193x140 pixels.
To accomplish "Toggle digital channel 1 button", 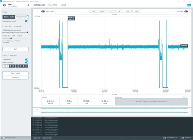I will (x=7, y=66).
